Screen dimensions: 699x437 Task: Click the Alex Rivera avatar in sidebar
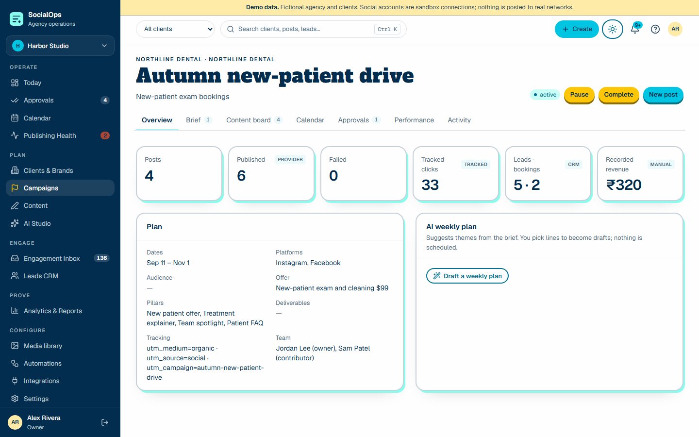click(x=15, y=422)
